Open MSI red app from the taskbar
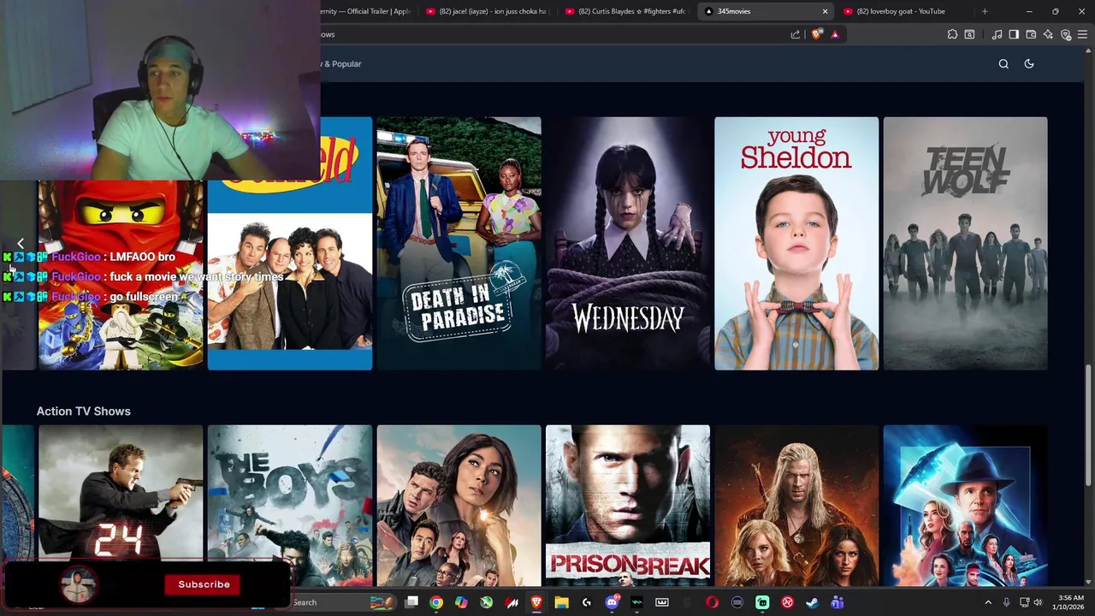The width and height of the screenshot is (1095, 616). (x=512, y=602)
